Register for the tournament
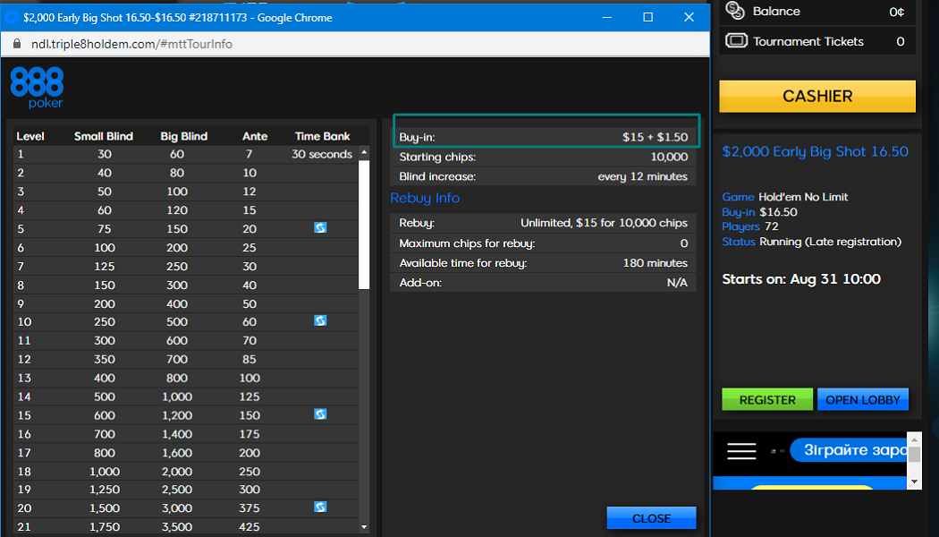Screen dimensions: 939x537 coord(766,400)
